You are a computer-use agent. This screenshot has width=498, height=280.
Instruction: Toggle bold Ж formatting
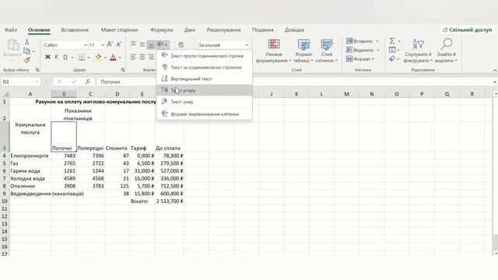click(x=47, y=58)
